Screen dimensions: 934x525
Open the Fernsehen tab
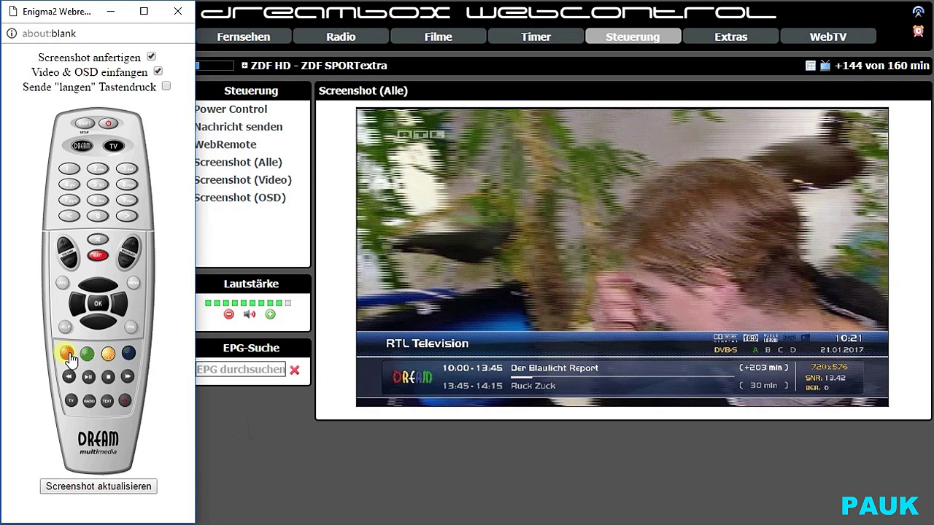(244, 37)
